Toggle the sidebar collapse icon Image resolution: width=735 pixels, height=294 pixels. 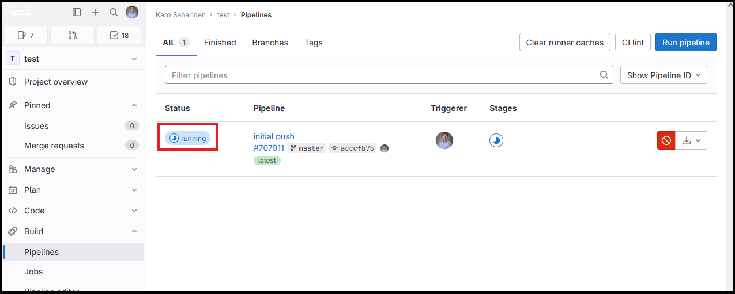pos(77,12)
